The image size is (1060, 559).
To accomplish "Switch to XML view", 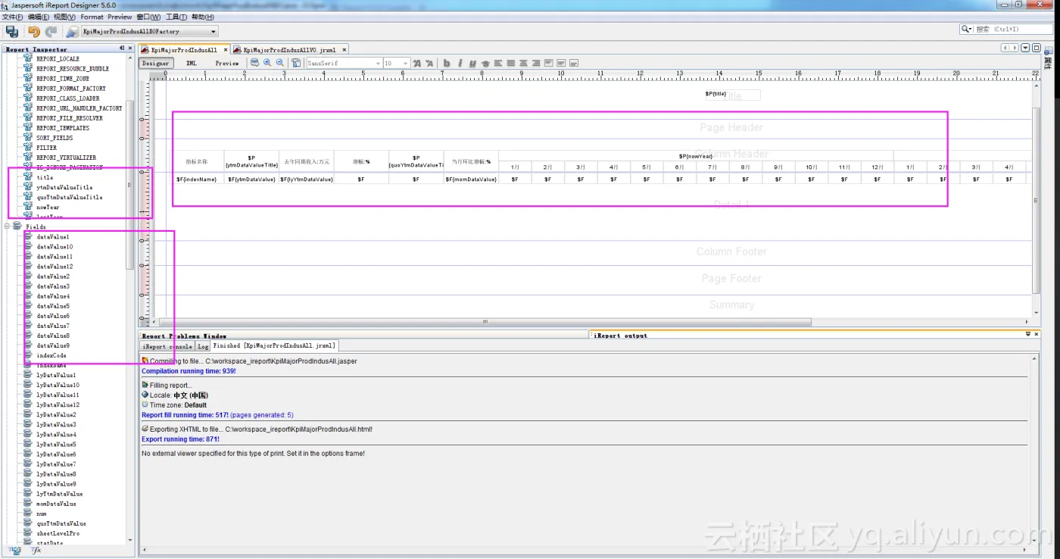I will pos(192,63).
